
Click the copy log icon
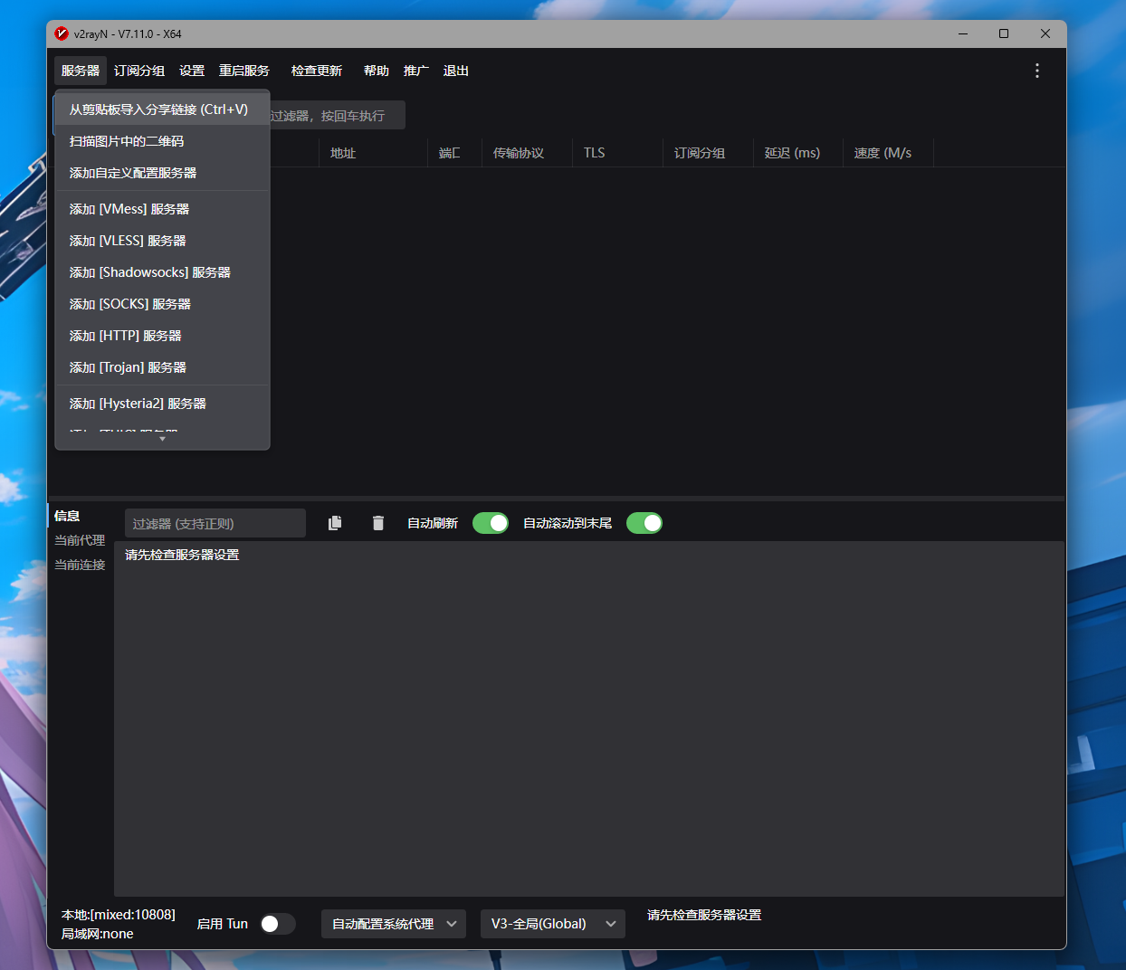point(335,523)
